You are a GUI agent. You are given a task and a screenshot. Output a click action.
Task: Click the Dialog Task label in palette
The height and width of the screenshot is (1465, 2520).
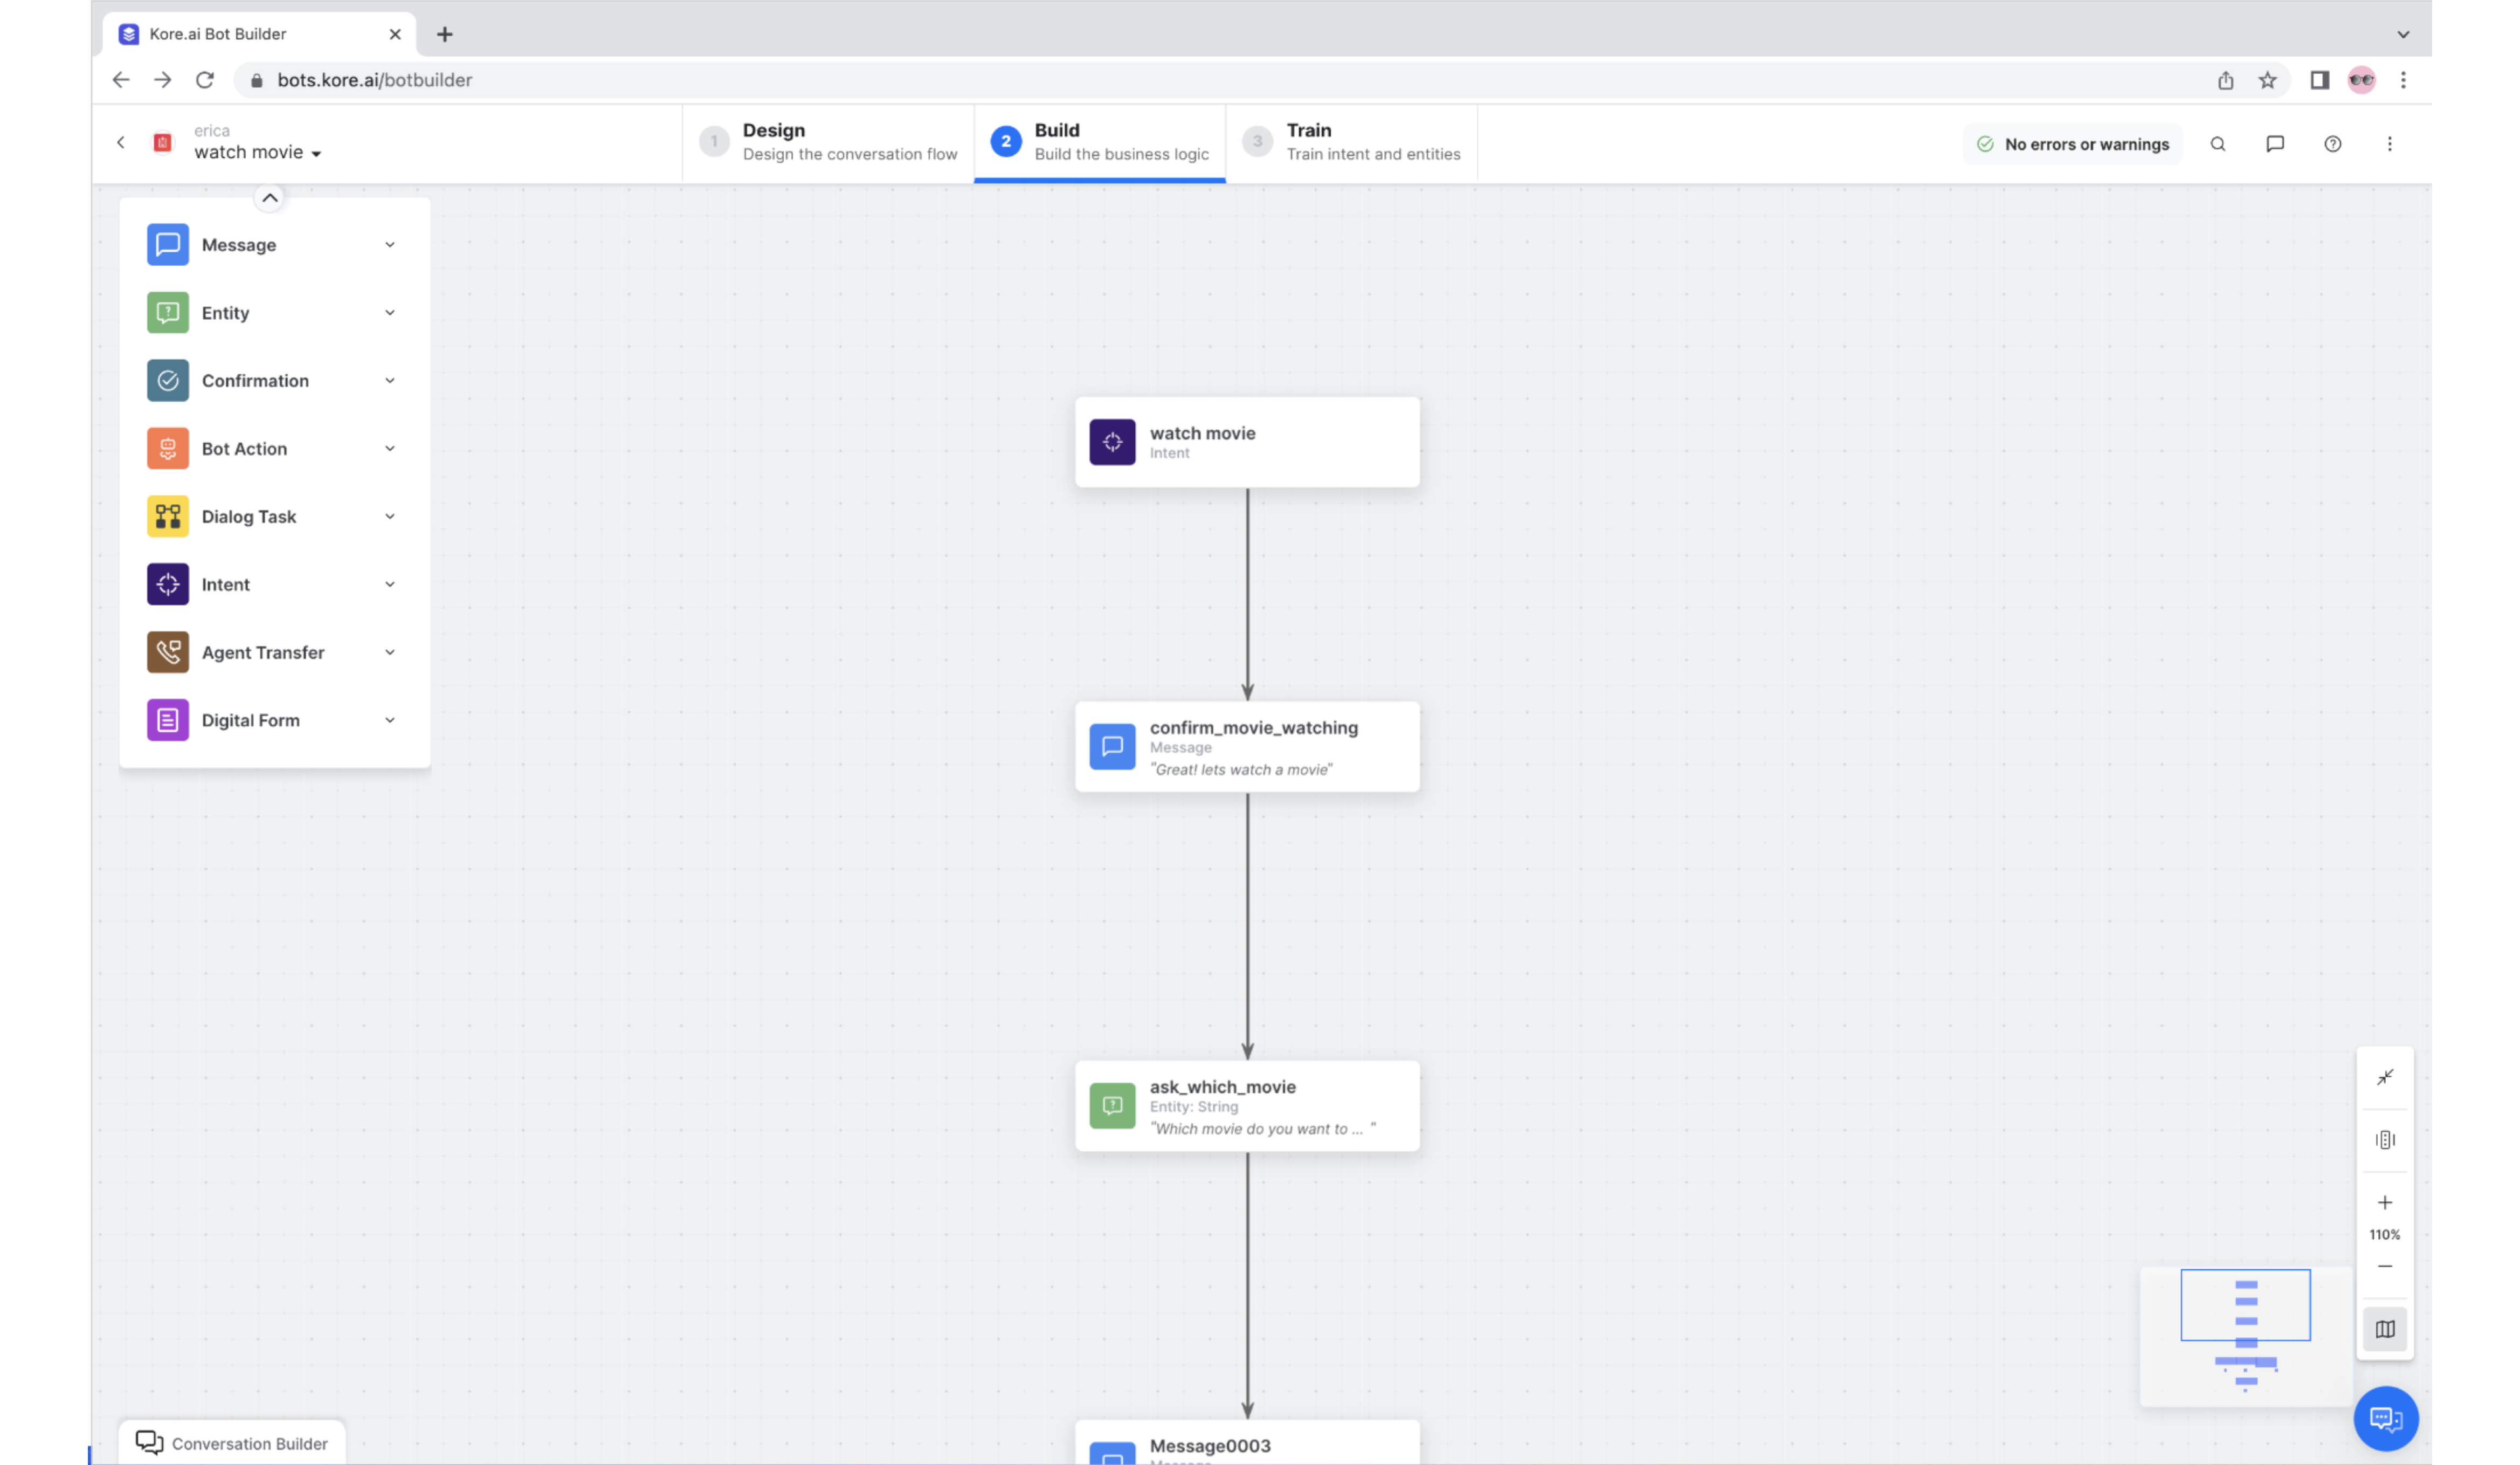pyautogui.click(x=249, y=517)
